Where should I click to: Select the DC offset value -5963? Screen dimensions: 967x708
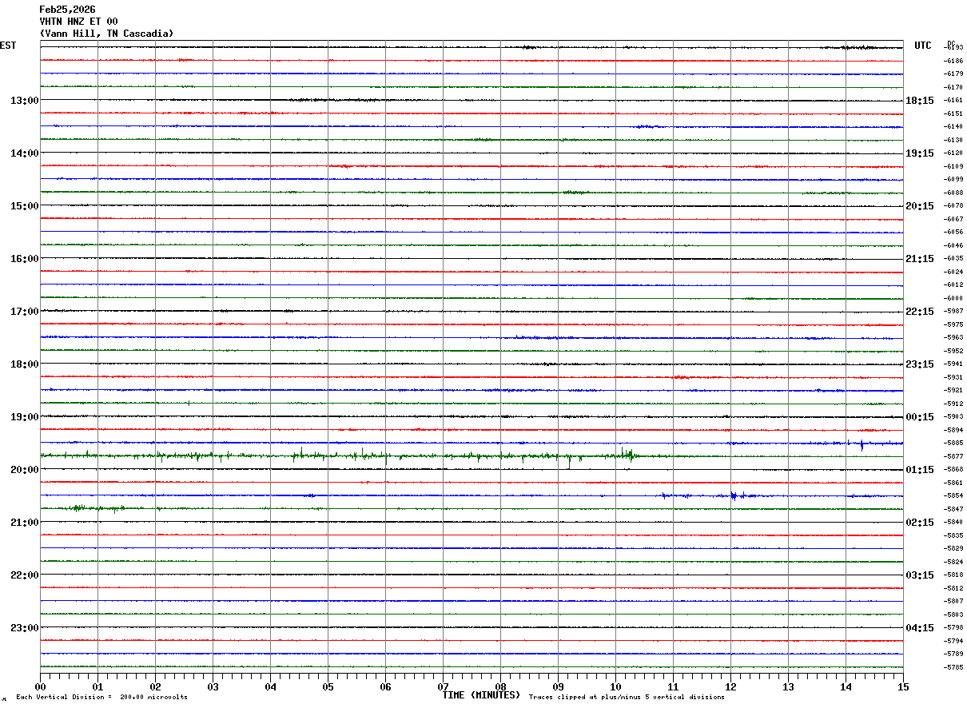[954, 338]
